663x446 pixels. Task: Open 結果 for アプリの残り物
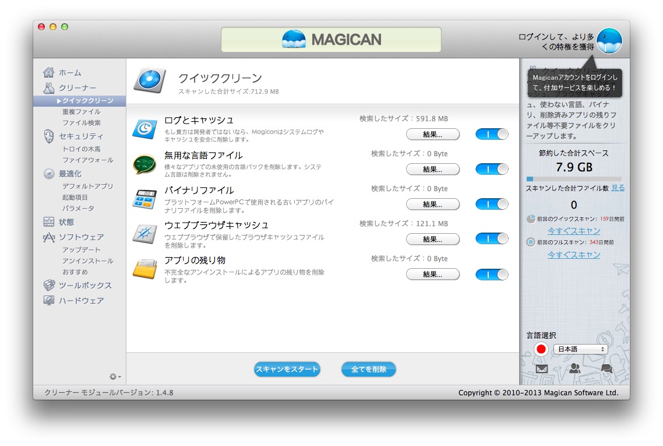(x=432, y=274)
